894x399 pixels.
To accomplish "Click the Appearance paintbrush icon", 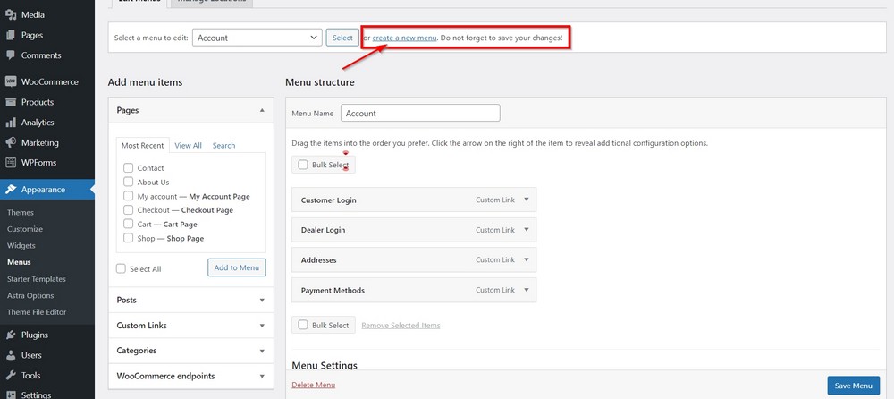I will coord(11,190).
